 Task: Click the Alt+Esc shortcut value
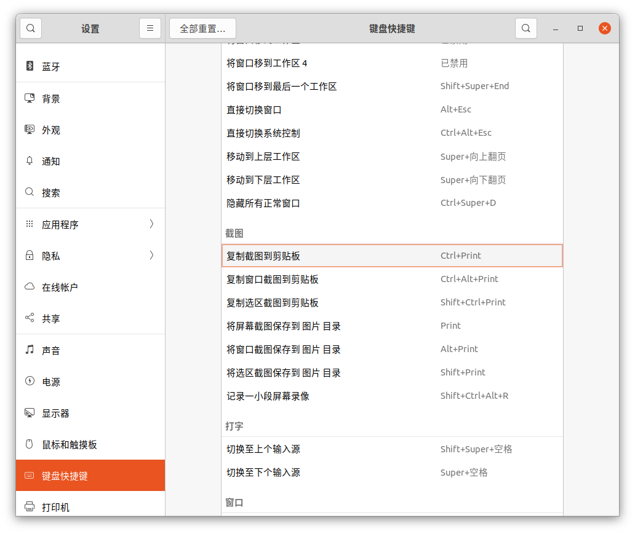tap(455, 109)
